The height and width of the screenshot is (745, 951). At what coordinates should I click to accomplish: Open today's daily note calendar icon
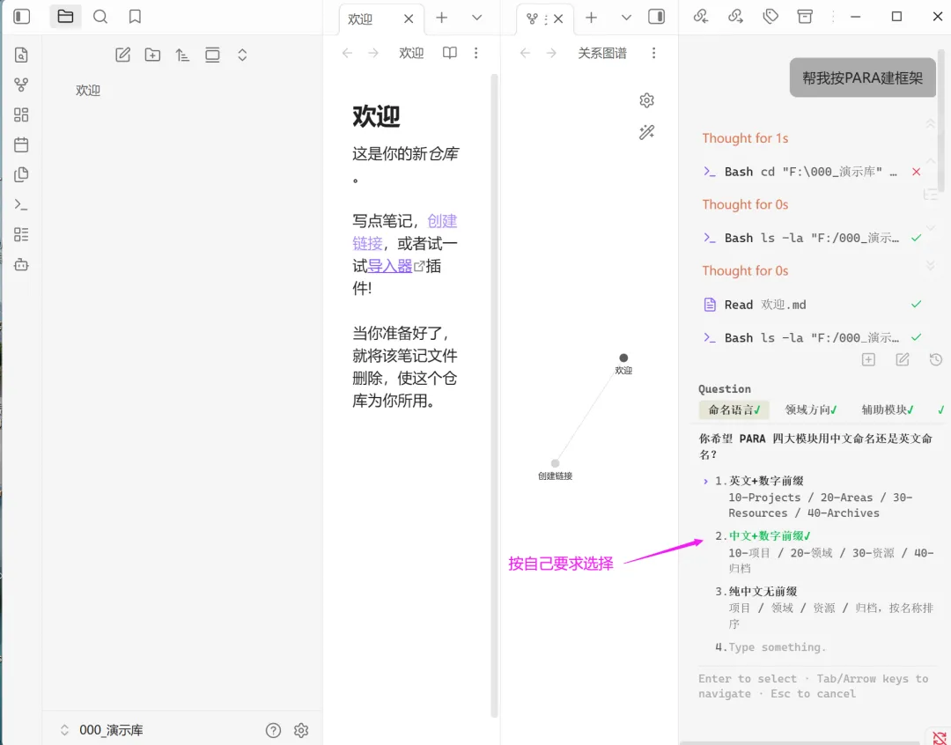coord(21,144)
